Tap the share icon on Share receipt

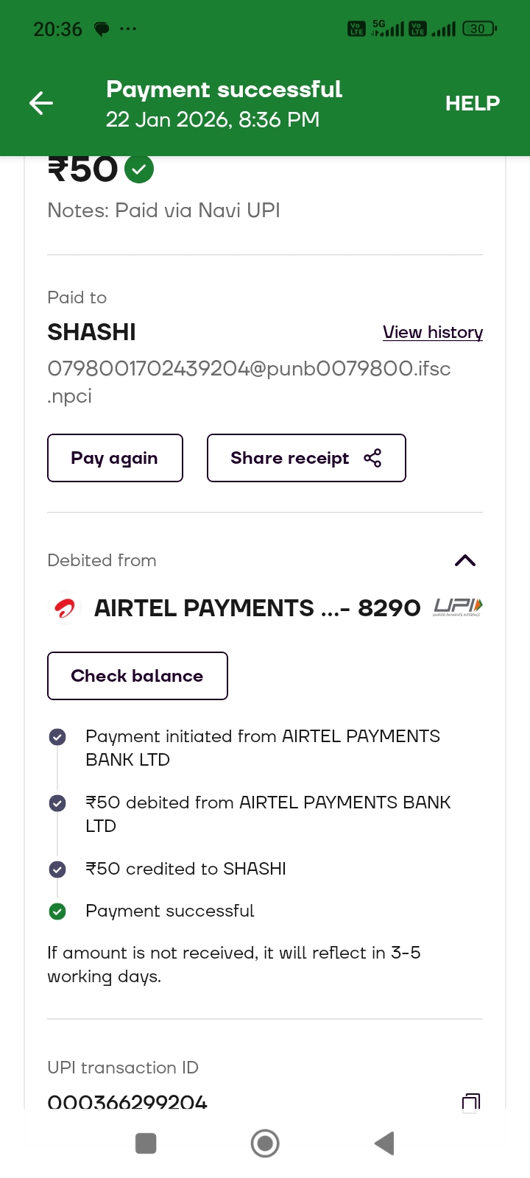[372, 458]
